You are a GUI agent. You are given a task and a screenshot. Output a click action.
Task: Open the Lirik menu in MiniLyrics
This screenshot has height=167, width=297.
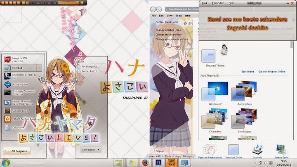click(x=205, y=3)
